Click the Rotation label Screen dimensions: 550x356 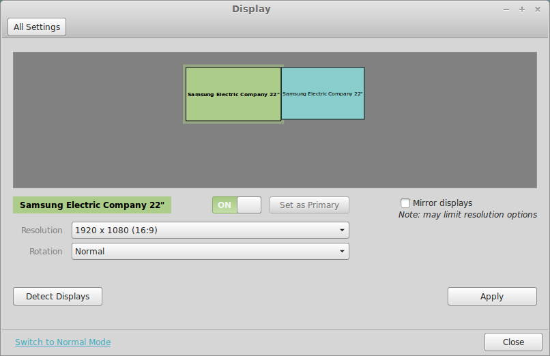[46, 251]
